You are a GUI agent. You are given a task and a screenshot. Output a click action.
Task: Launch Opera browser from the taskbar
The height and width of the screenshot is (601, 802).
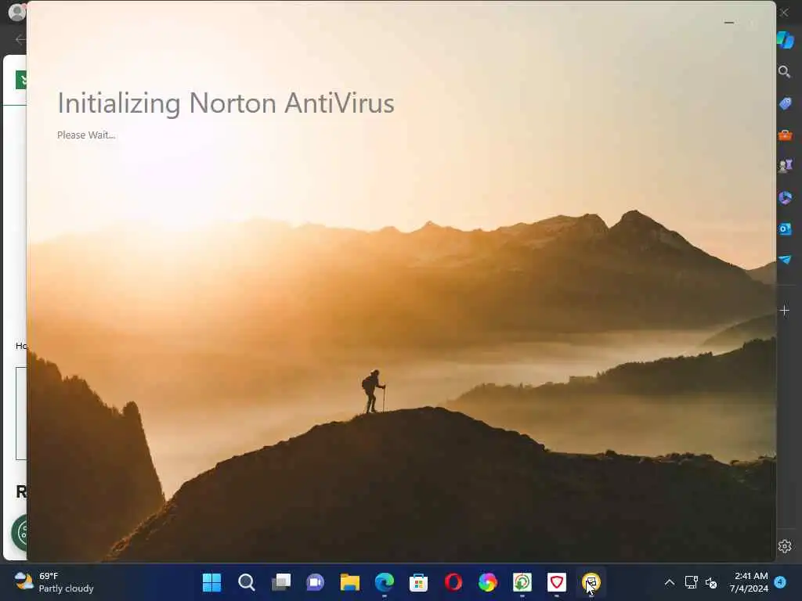click(x=453, y=582)
